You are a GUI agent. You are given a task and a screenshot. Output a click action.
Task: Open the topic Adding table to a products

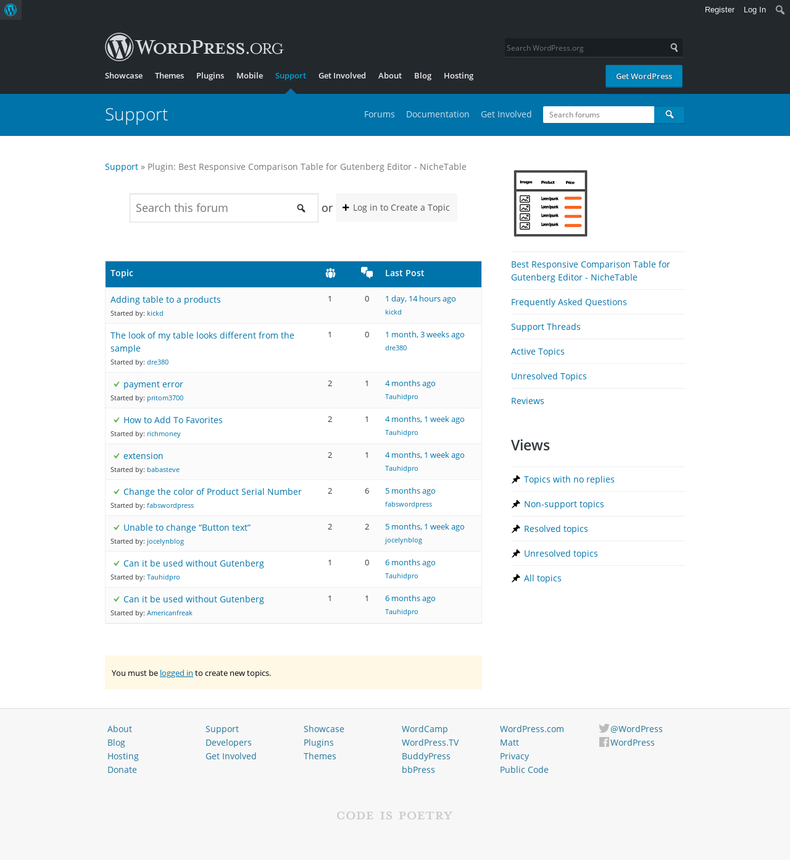point(165,300)
